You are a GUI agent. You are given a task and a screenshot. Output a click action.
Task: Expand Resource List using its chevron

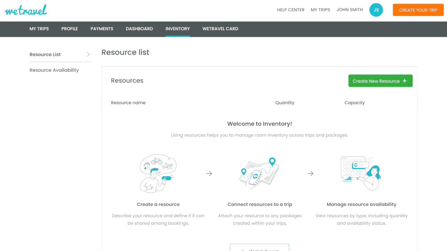88,54
